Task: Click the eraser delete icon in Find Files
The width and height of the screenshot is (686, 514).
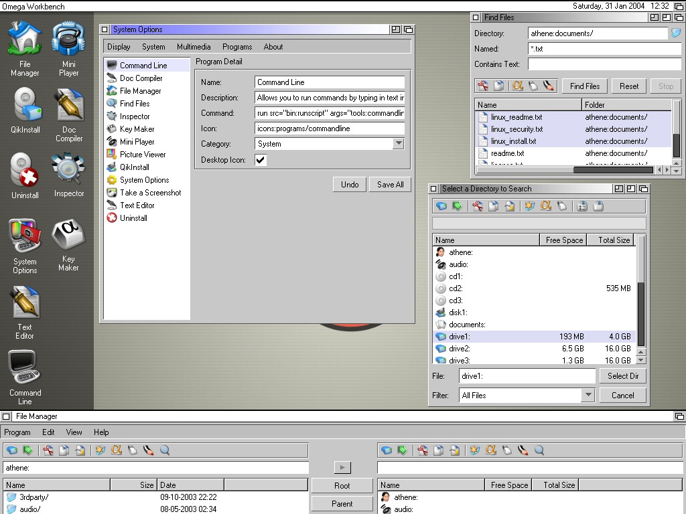Action: pos(533,86)
